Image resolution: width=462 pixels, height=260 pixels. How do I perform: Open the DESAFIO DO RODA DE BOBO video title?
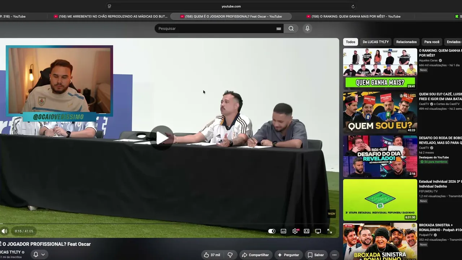[x=440, y=140]
